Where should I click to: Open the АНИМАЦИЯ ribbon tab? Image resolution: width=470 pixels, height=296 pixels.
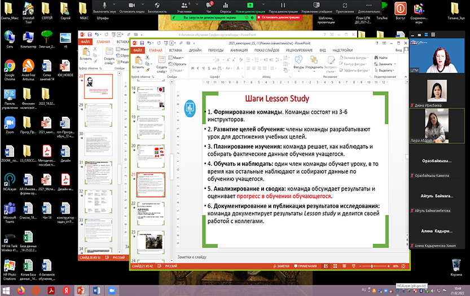pos(239,50)
